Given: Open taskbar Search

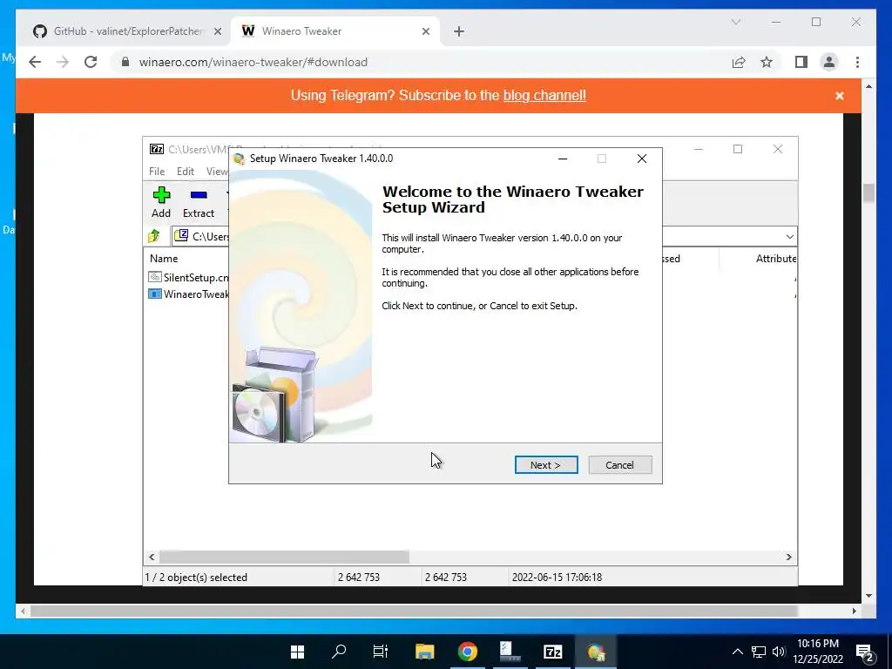Looking at the screenshot, I should tap(339, 652).
